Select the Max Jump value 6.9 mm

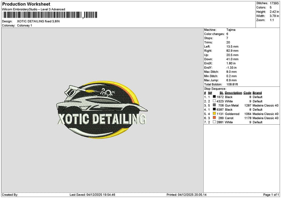click(x=231, y=80)
